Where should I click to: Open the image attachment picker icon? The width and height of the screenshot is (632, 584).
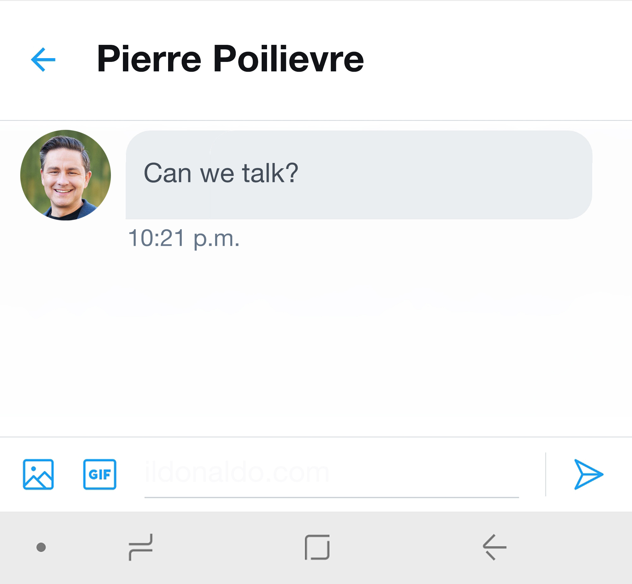(38, 474)
